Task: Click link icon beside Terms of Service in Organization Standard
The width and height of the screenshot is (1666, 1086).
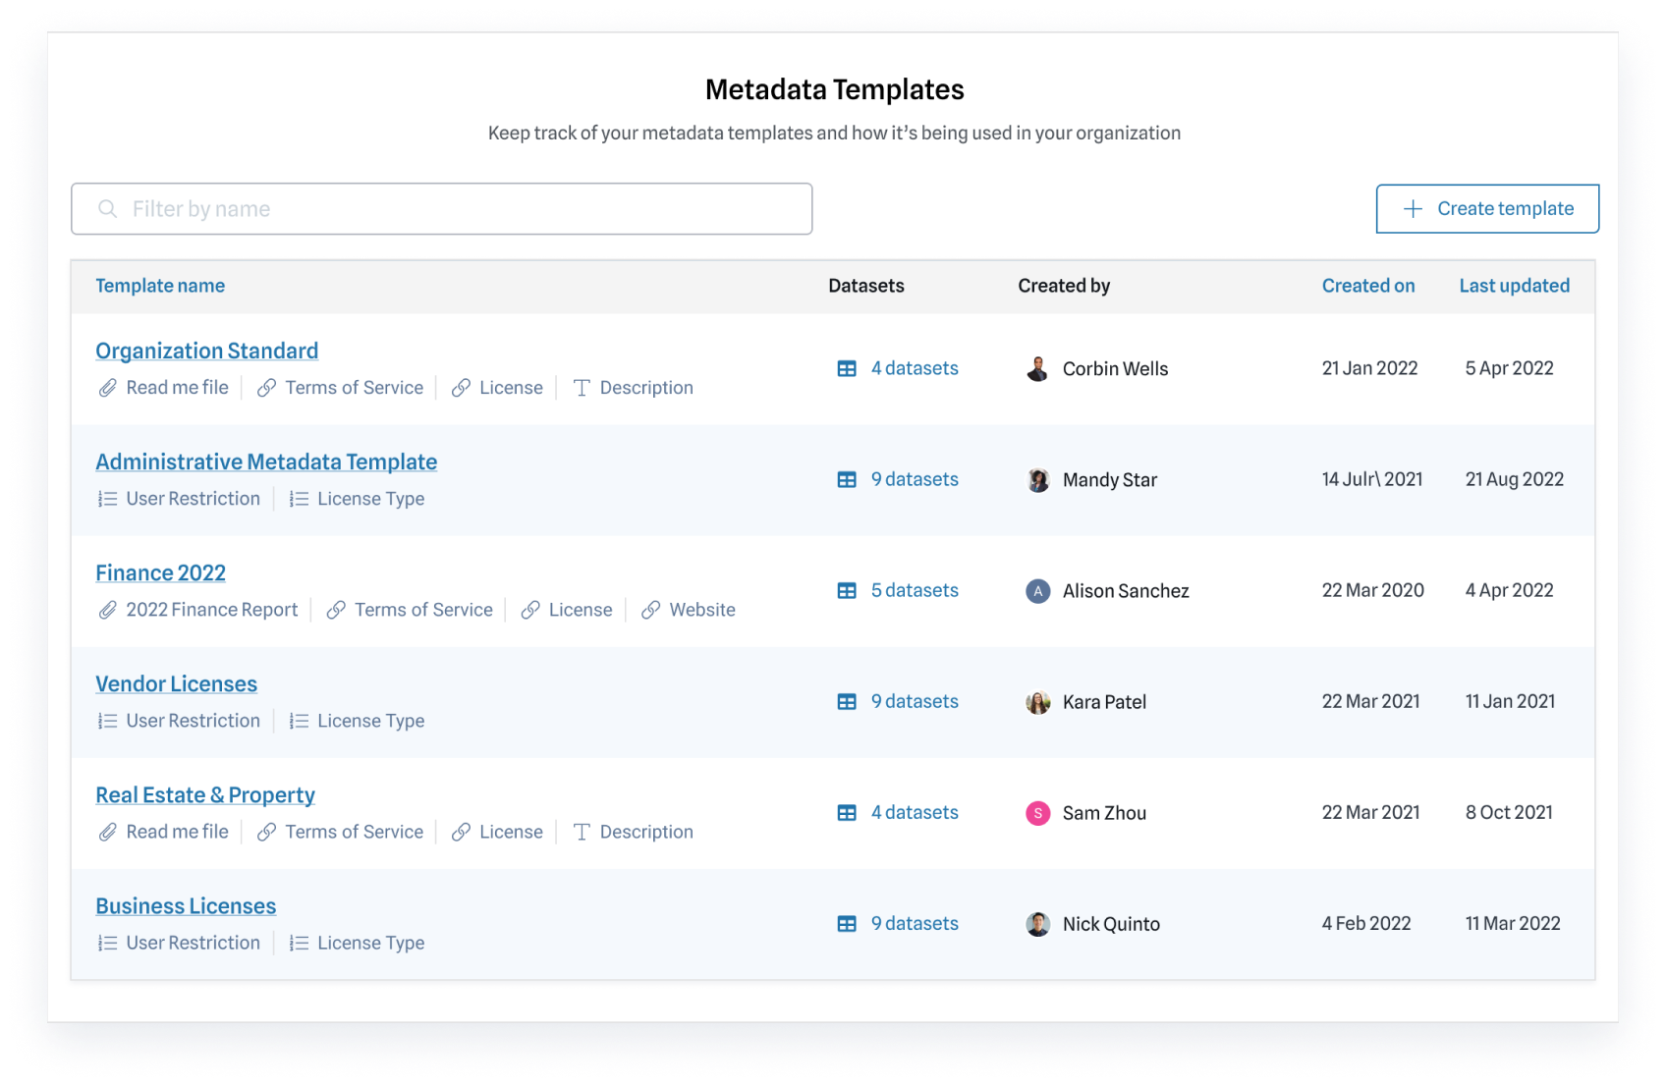Action: pos(266,388)
